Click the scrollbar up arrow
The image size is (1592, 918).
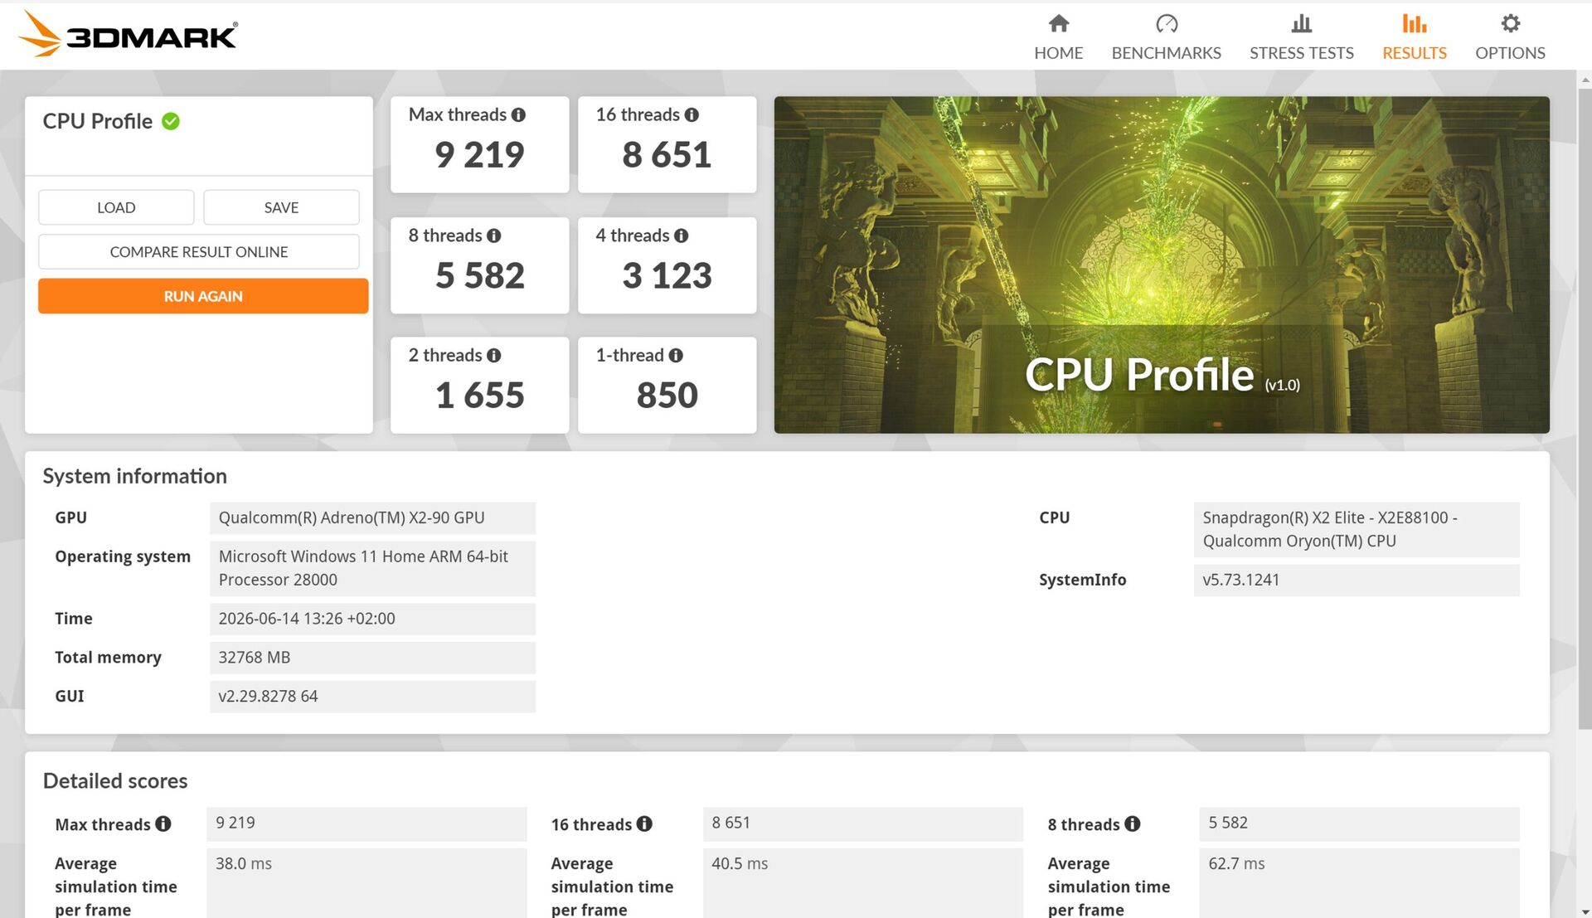tap(1585, 80)
